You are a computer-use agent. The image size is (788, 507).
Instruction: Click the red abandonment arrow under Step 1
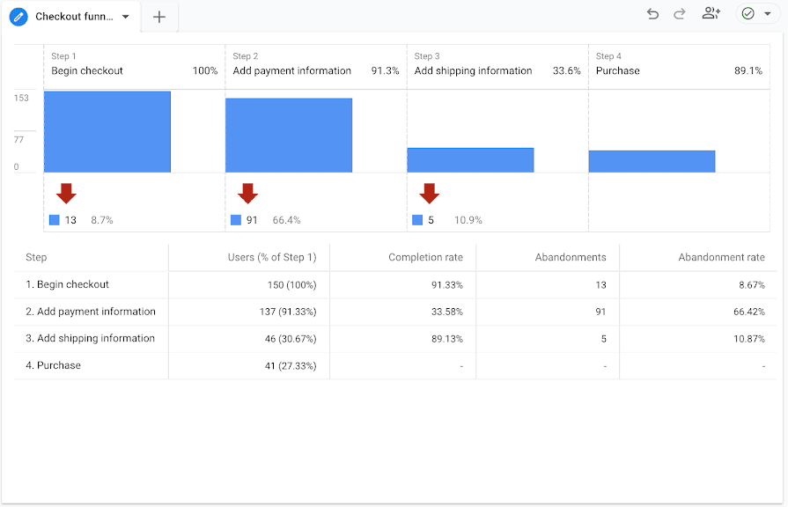pos(66,194)
